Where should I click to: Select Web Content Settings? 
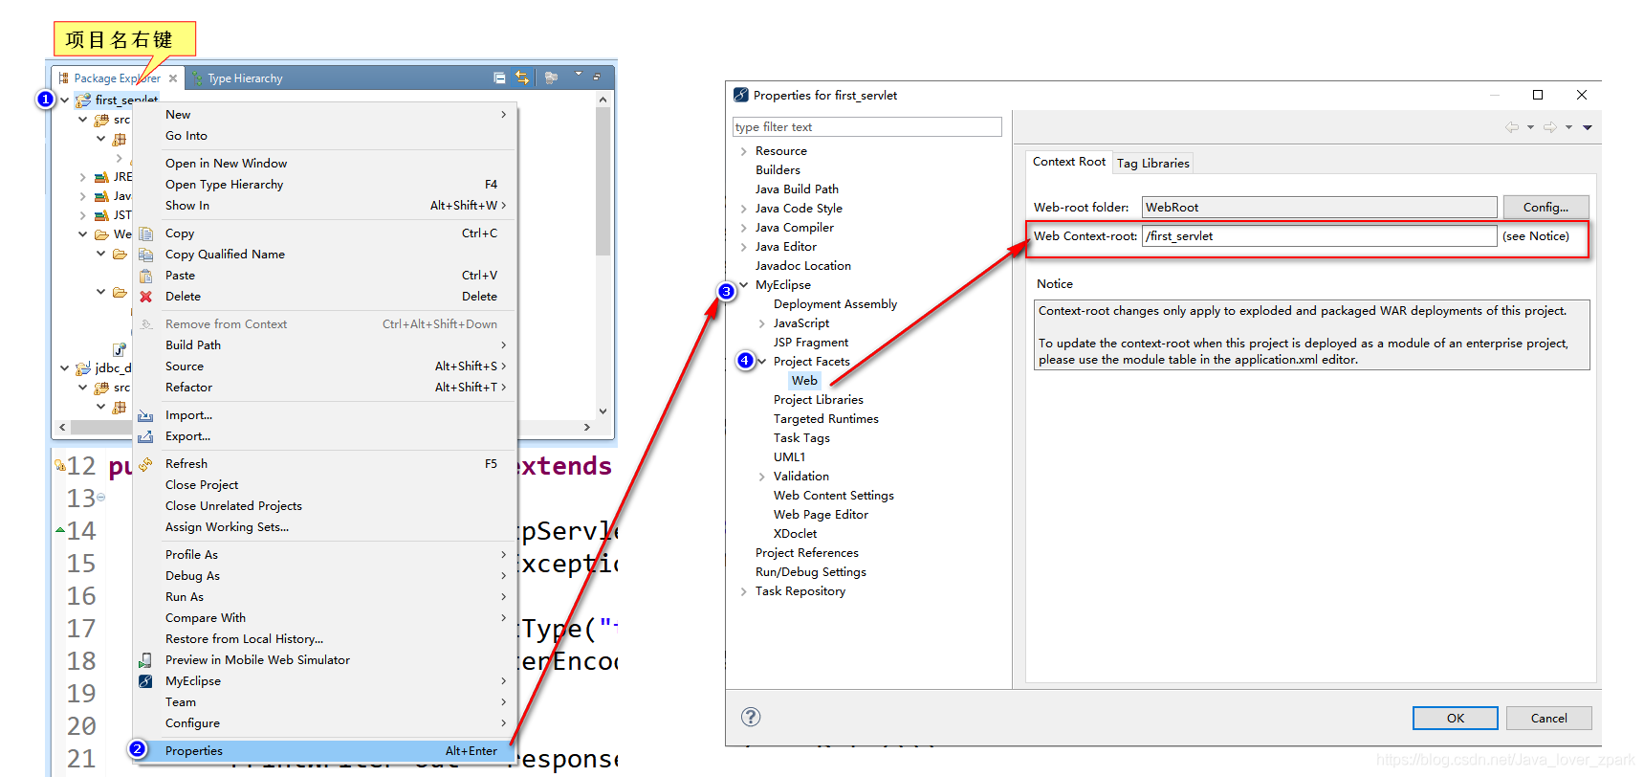tap(834, 496)
